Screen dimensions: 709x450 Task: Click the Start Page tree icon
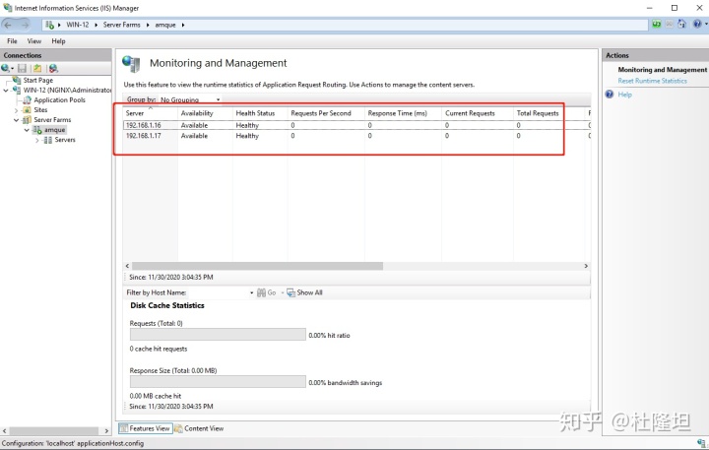tap(17, 80)
